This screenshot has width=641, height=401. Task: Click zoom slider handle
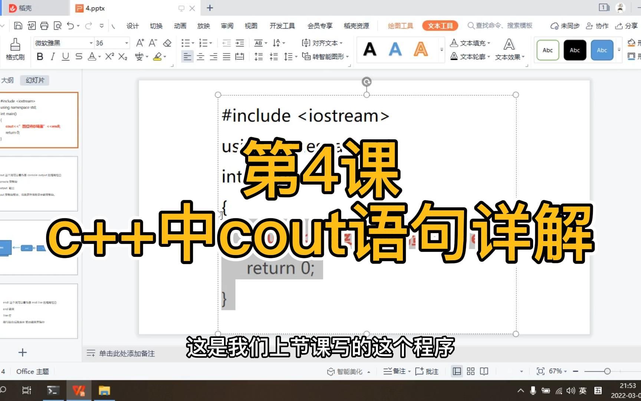[x=607, y=371]
